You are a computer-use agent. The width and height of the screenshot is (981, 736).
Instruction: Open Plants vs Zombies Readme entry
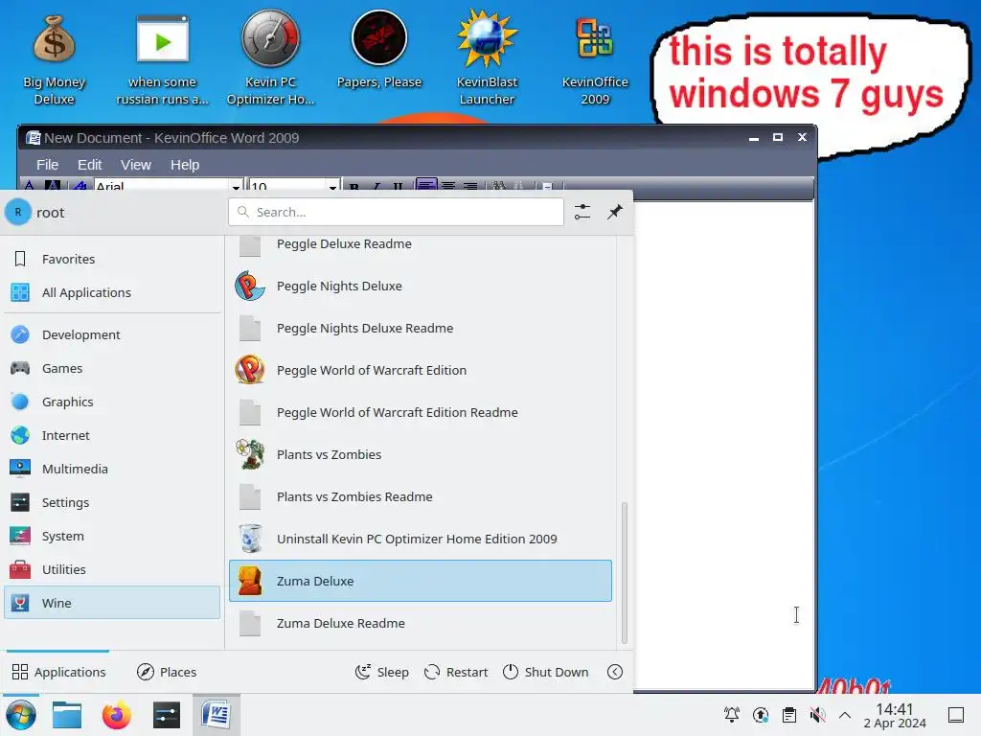click(421, 497)
